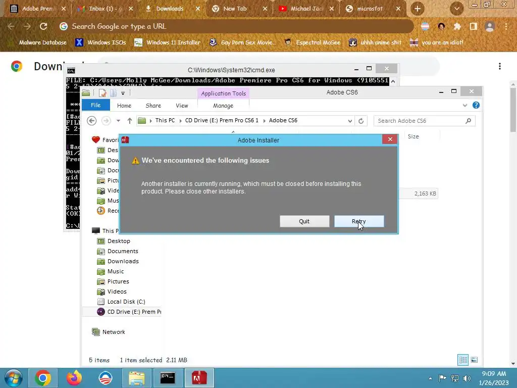This screenshot has width=517, height=388.
Task: Click the Chrome address bar
Action: 235,26
